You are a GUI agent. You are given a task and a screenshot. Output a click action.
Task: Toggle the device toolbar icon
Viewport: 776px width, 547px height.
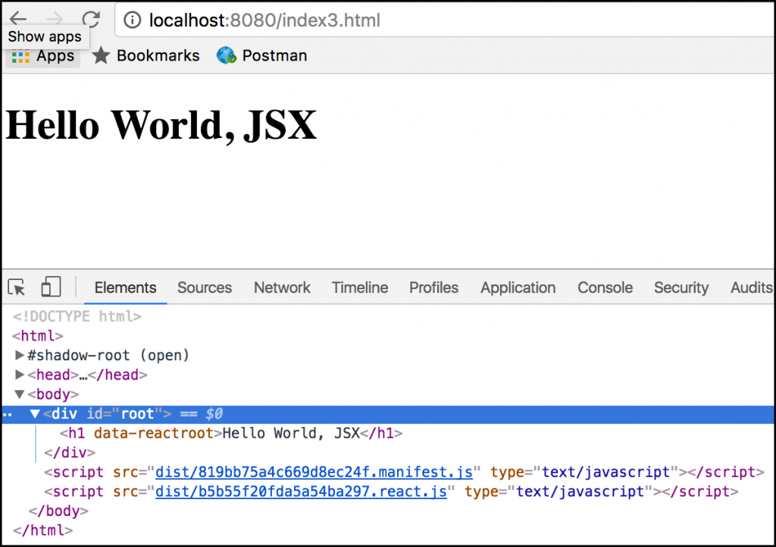pyautogui.click(x=51, y=287)
